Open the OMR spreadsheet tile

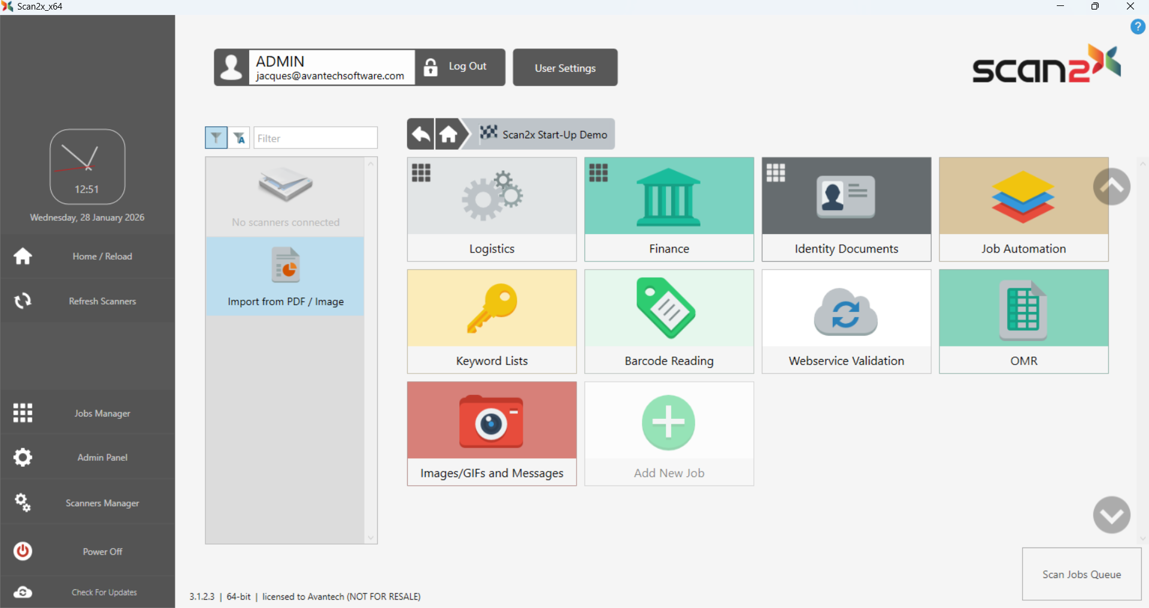pyautogui.click(x=1023, y=321)
